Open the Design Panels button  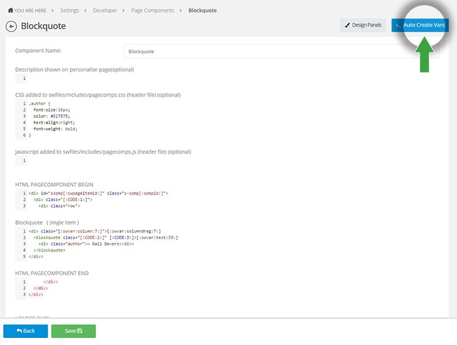pyautogui.click(x=363, y=25)
